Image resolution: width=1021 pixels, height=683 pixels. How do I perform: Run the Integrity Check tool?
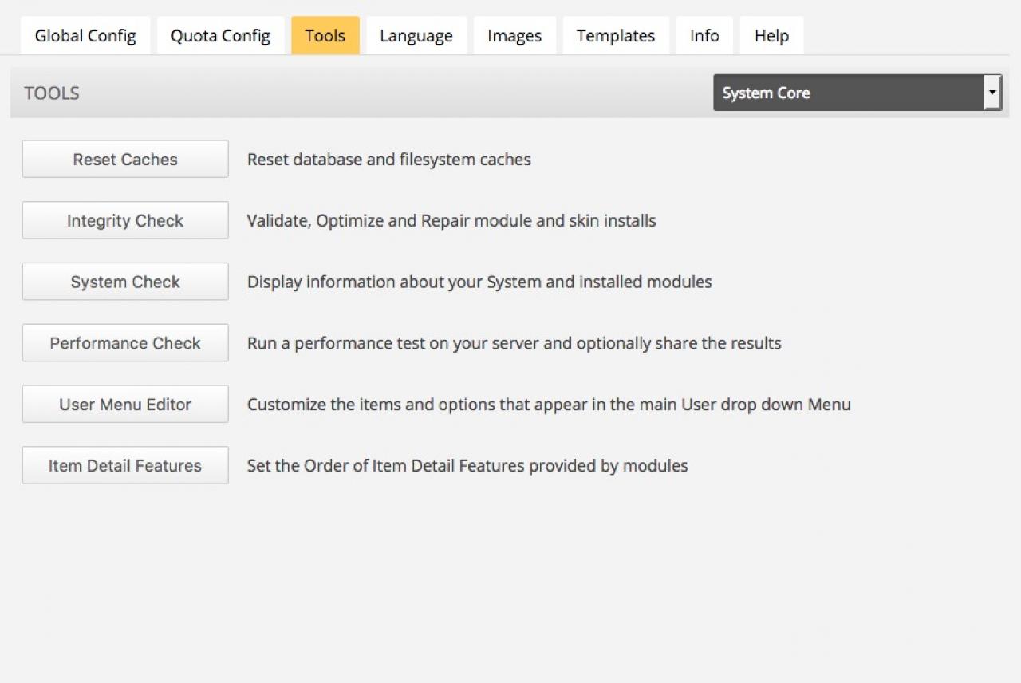coord(125,221)
